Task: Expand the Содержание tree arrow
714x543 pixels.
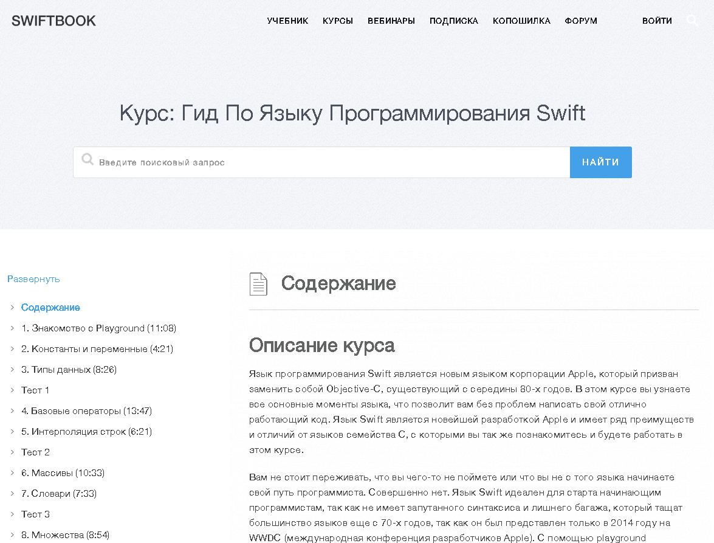Action: tap(12, 308)
